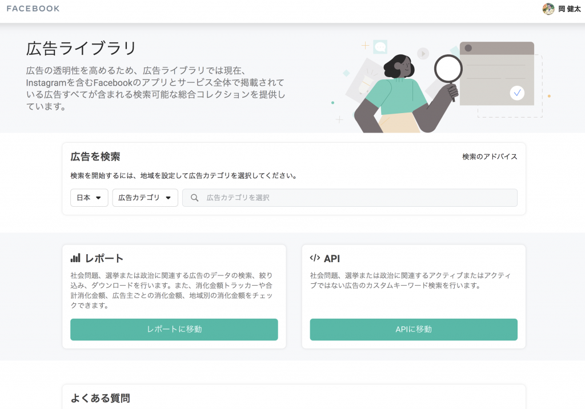
Task: Click the code brackets icon beside API
Action: 315,258
